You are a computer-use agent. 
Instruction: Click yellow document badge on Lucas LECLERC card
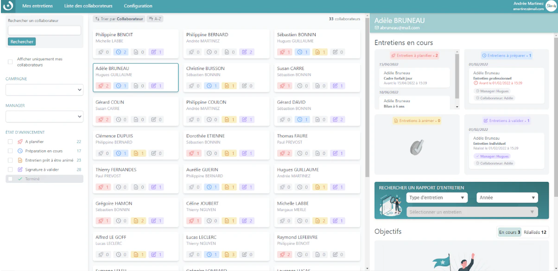tap(229, 255)
